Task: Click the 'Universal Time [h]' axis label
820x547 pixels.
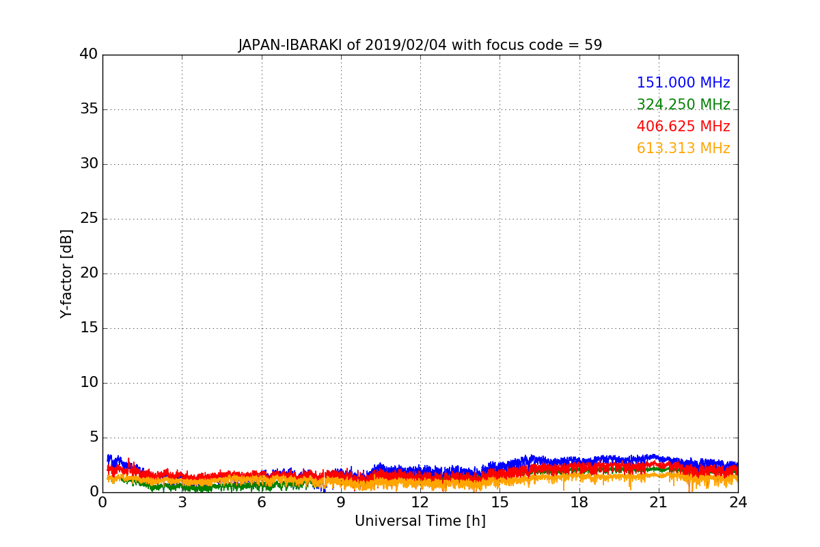Action: (420, 521)
